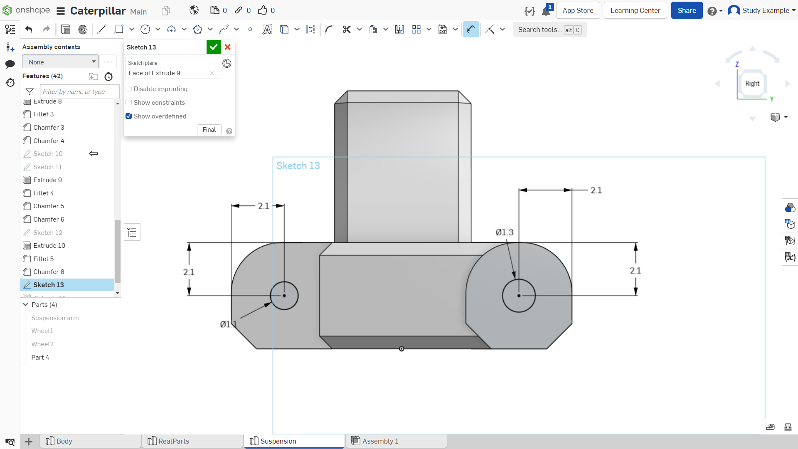Click the Undo arrow icon
Image resolution: width=798 pixels, height=449 pixels.
pyautogui.click(x=29, y=30)
